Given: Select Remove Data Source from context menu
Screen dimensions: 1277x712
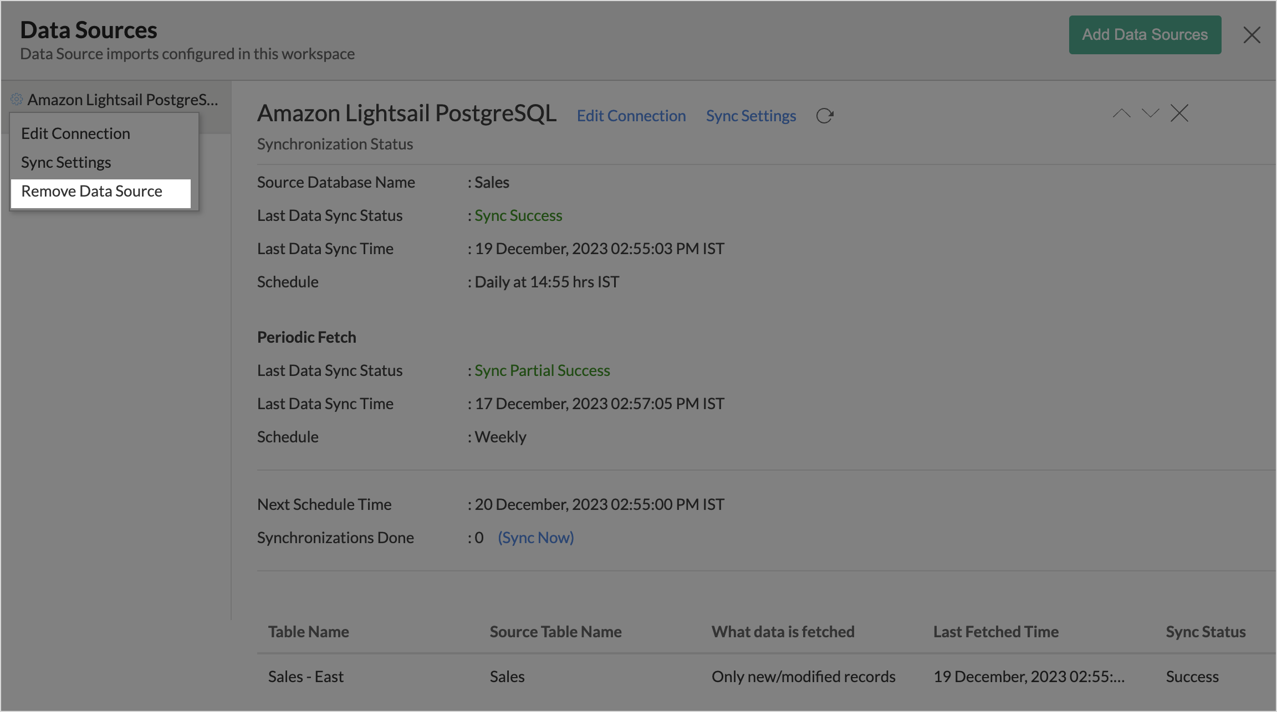Looking at the screenshot, I should tap(92, 192).
